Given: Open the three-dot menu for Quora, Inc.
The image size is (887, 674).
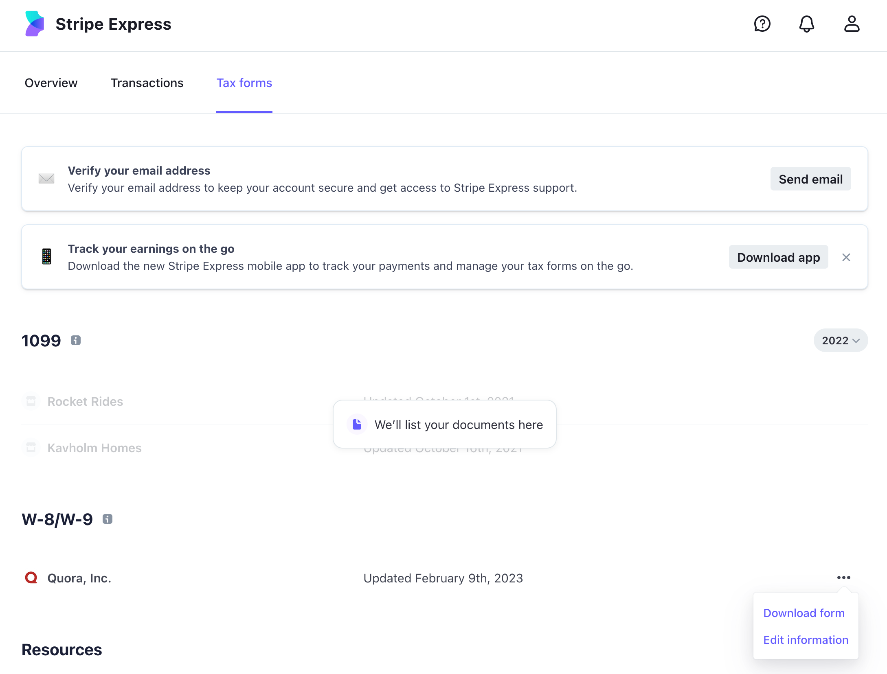Looking at the screenshot, I should point(843,578).
